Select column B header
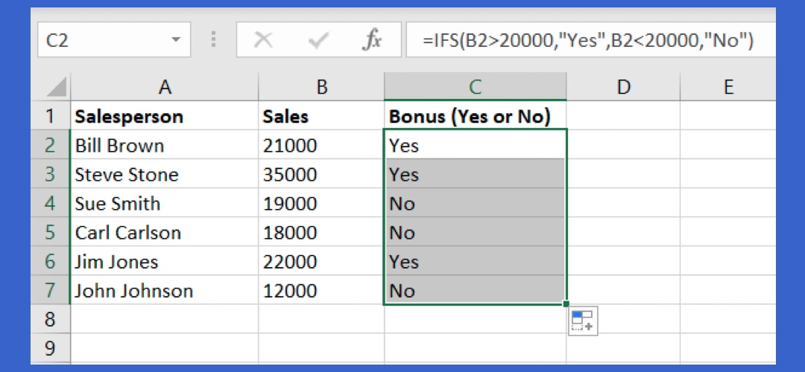This screenshot has width=805, height=372. coord(321,87)
